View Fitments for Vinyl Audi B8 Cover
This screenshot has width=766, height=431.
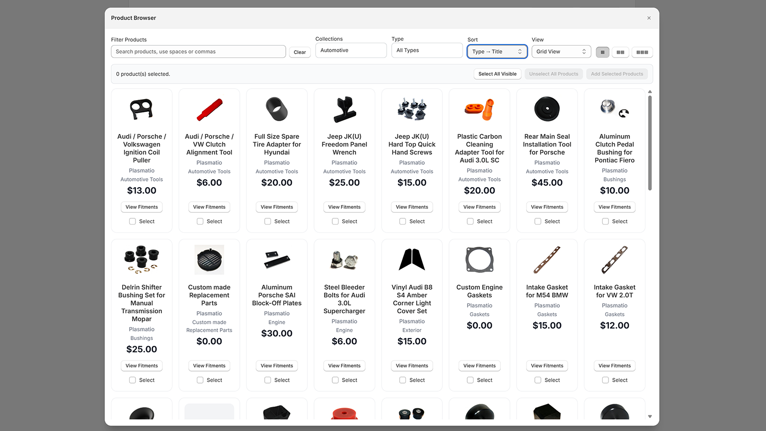[x=412, y=365]
